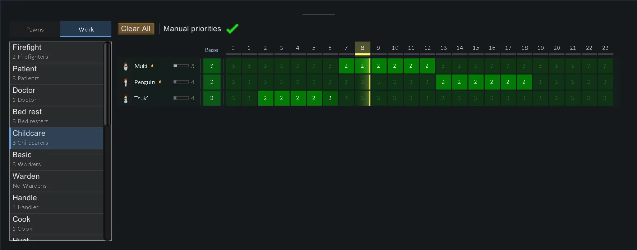
Task: Click the Base column header
Action: 211,50
